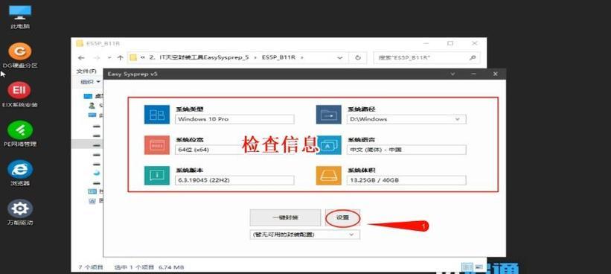This screenshot has height=274, width=611.
Task: Open 系统路径 D:\Windows dropdown
Action: (458, 119)
